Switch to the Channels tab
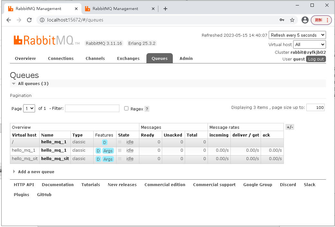The image size is (335, 227). click(95, 58)
